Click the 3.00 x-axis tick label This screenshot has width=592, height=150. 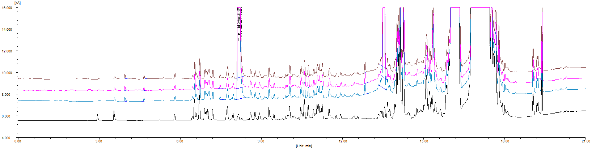coord(99,141)
